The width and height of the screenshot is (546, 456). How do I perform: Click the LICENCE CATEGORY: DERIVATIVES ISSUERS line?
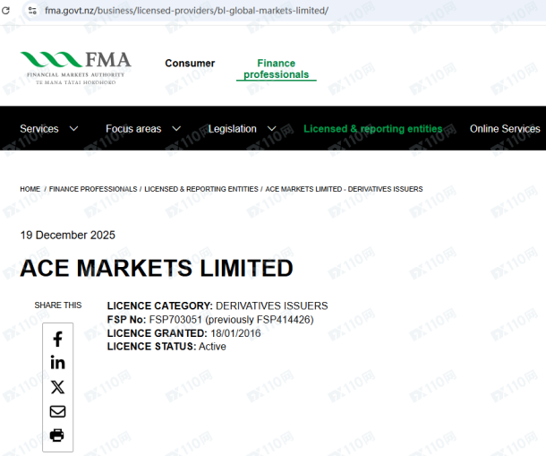pos(218,305)
